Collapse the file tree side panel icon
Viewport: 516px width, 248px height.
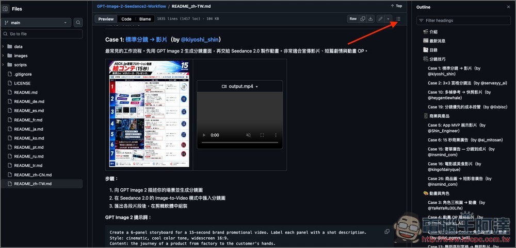pyautogui.click(x=5, y=9)
